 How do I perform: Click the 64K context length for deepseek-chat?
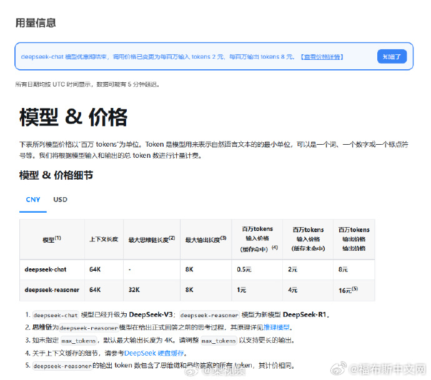95,270
